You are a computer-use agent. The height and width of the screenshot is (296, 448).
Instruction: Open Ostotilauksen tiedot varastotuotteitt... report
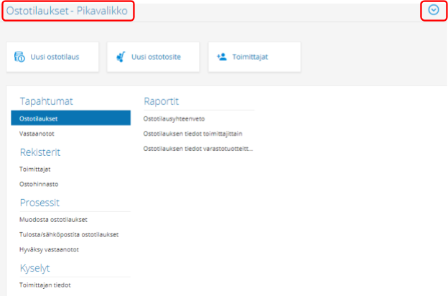click(x=198, y=149)
